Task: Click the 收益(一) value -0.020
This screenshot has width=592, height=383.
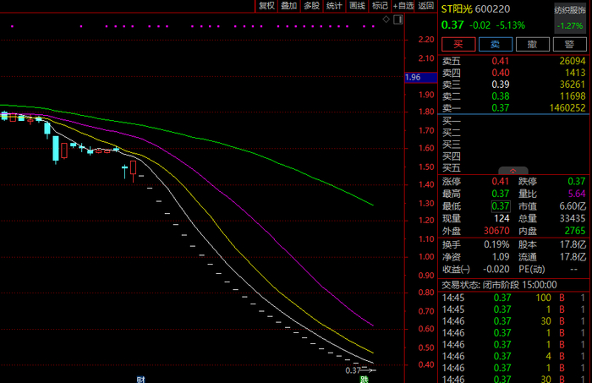Action: pyautogui.click(x=496, y=270)
